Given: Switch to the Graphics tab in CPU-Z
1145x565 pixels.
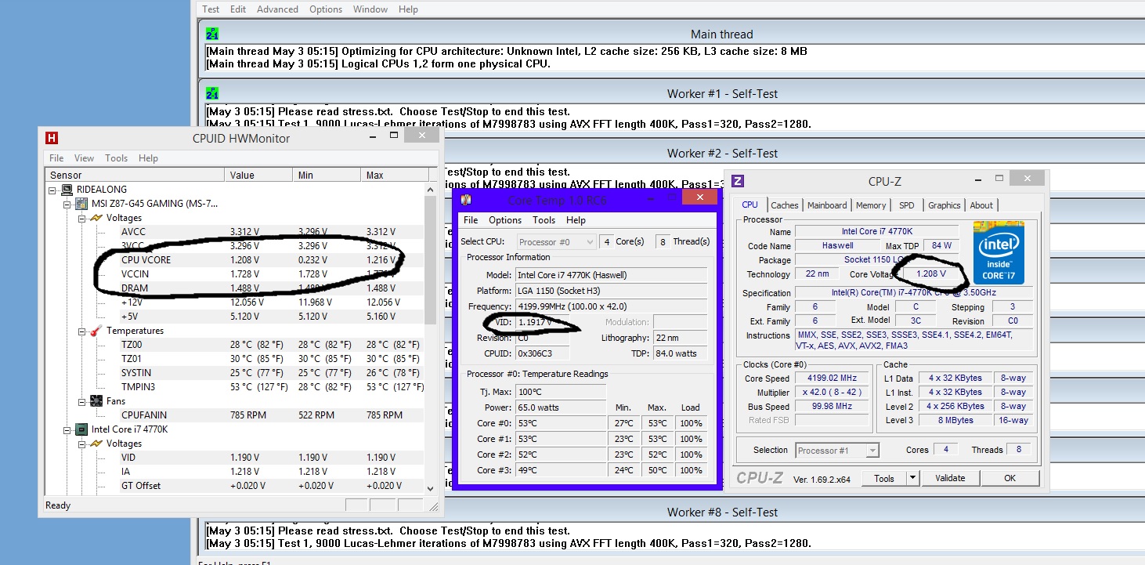Looking at the screenshot, I should coord(944,205).
